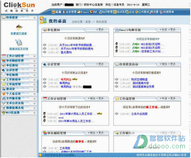Open 论坛 in the top navigation bar
The image size is (191, 158).
130,12
